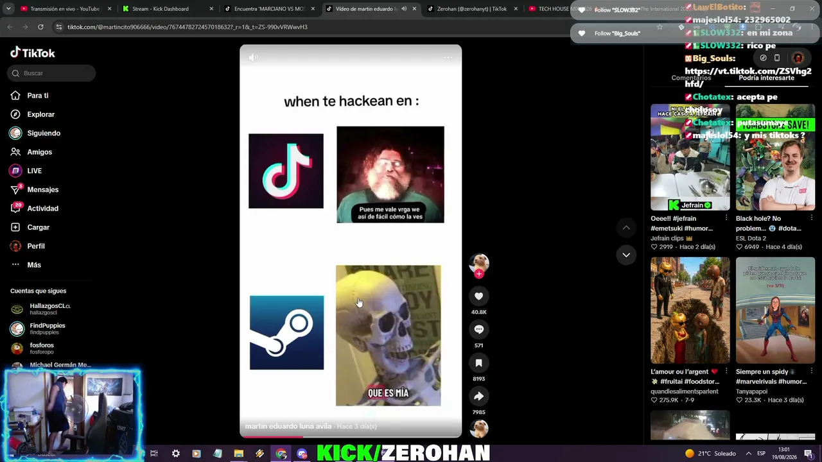Open the get-app phone icon in header

(x=777, y=58)
